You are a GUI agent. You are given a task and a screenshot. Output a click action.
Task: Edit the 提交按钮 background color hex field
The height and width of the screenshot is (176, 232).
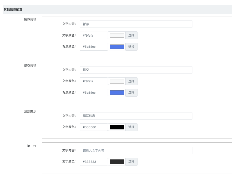tap(94, 93)
